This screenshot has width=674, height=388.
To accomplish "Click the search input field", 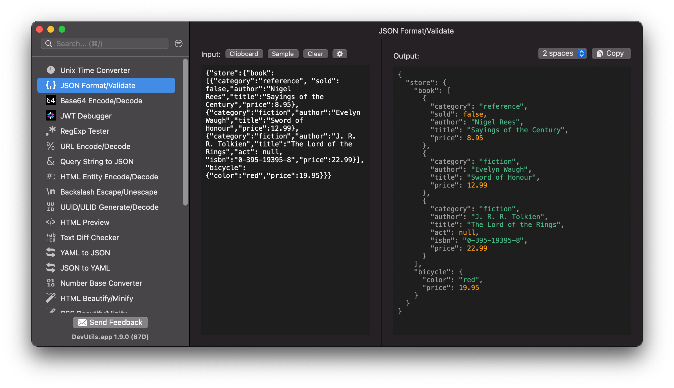I will (107, 43).
